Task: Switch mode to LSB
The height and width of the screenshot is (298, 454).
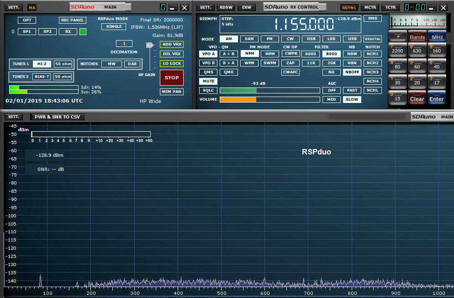Action: point(332,39)
